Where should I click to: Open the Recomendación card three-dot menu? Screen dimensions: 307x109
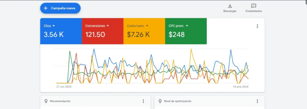point(143,101)
